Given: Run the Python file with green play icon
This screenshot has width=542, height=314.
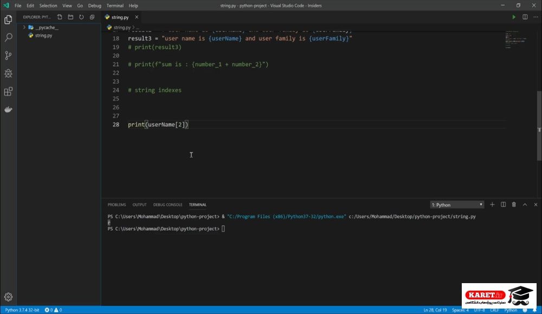Looking at the screenshot, I should coord(514,17).
